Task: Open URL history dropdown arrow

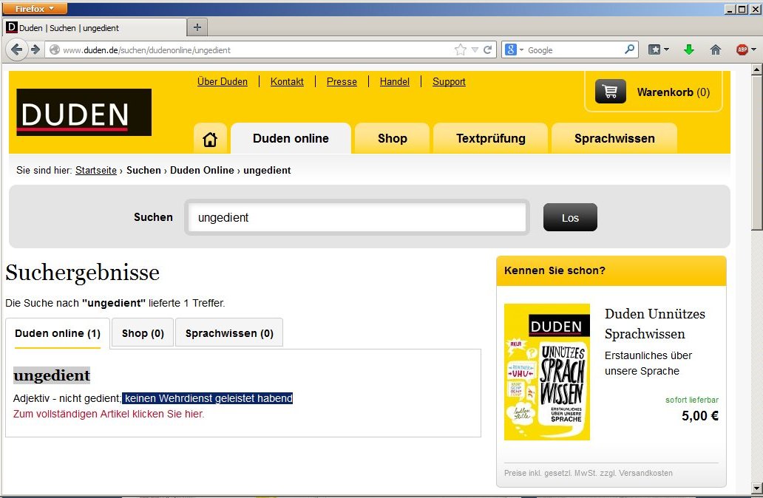Action: click(475, 50)
